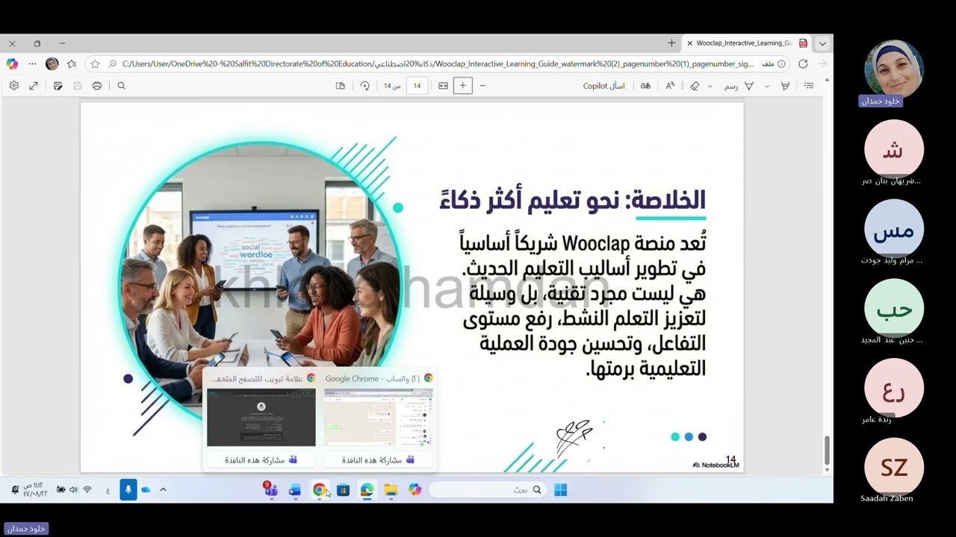Open the PDF table of contents icon
This screenshot has height=537, width=956.
click(x=809, y=86)
